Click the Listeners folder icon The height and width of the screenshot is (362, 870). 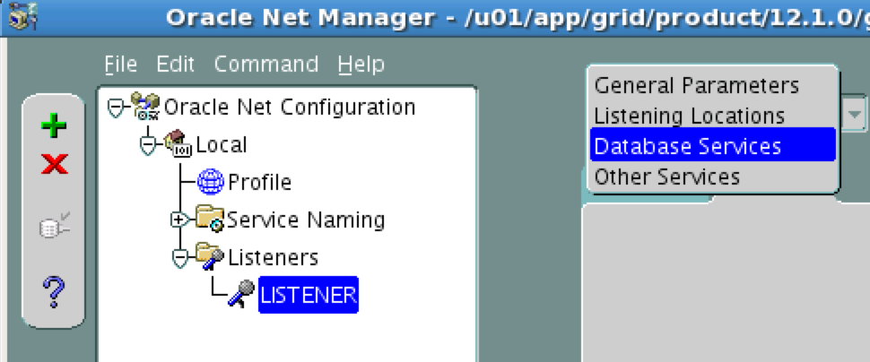point(210,256)
